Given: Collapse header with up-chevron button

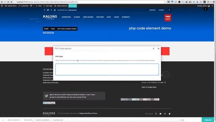Looking at the screenshot, I should (206, 9).
